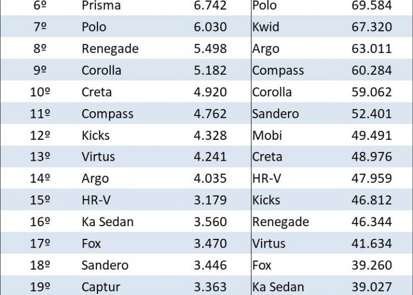This screenshot has width=413, height=295.
Task: Select the 8º rank cell
Action: click(40, 48)
